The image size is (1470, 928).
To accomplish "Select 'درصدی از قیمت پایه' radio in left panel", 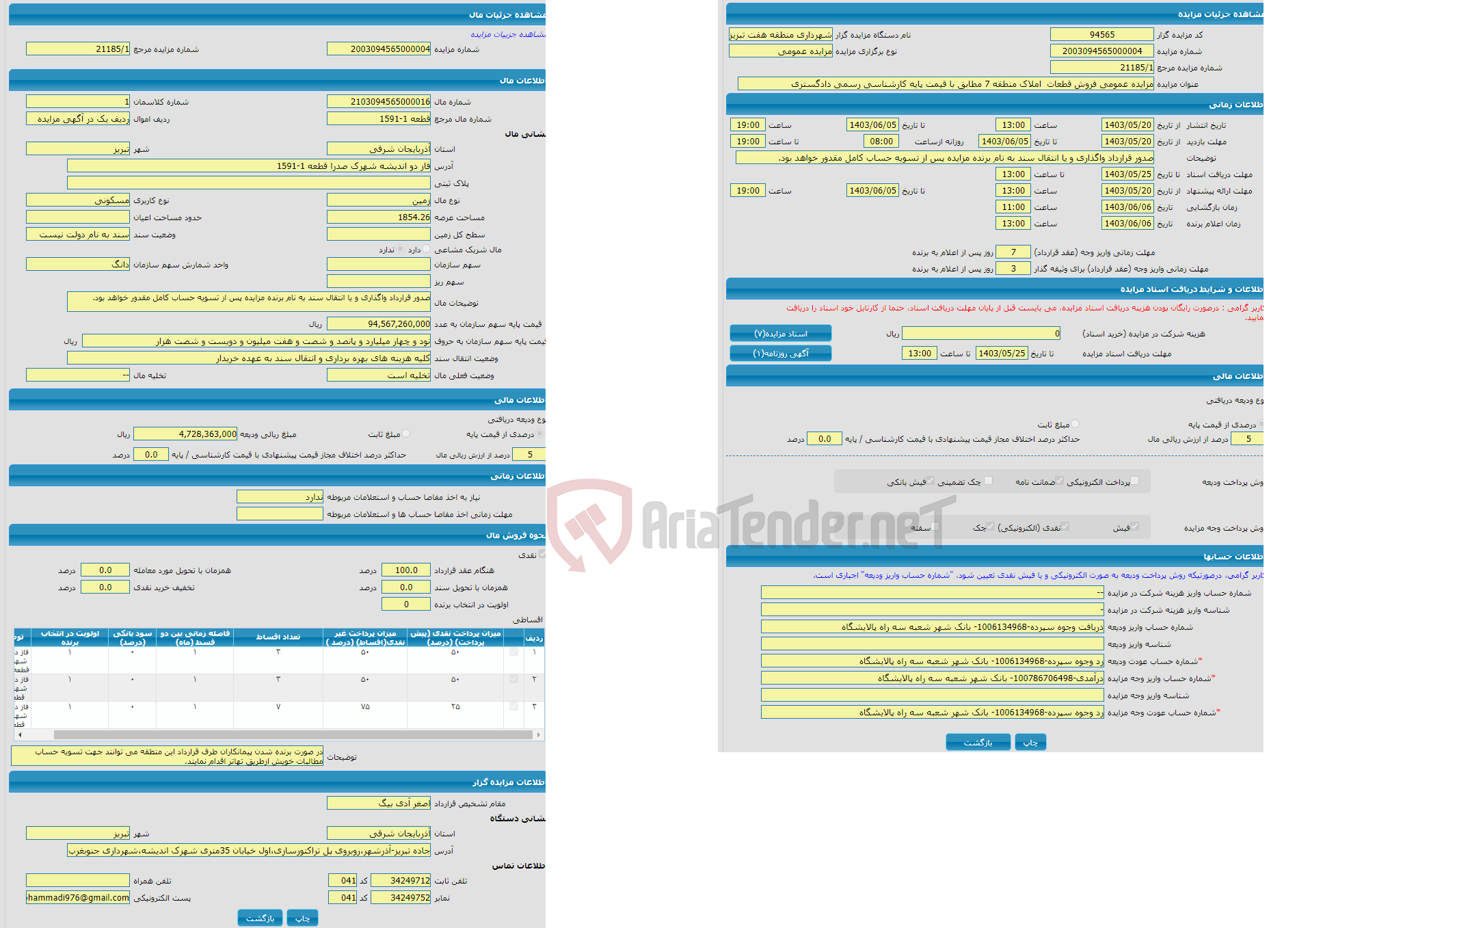I will pos(540,434).
